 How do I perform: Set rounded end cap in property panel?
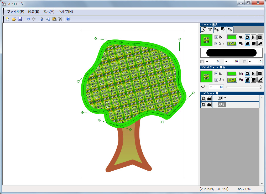click(x=248, y=74)
